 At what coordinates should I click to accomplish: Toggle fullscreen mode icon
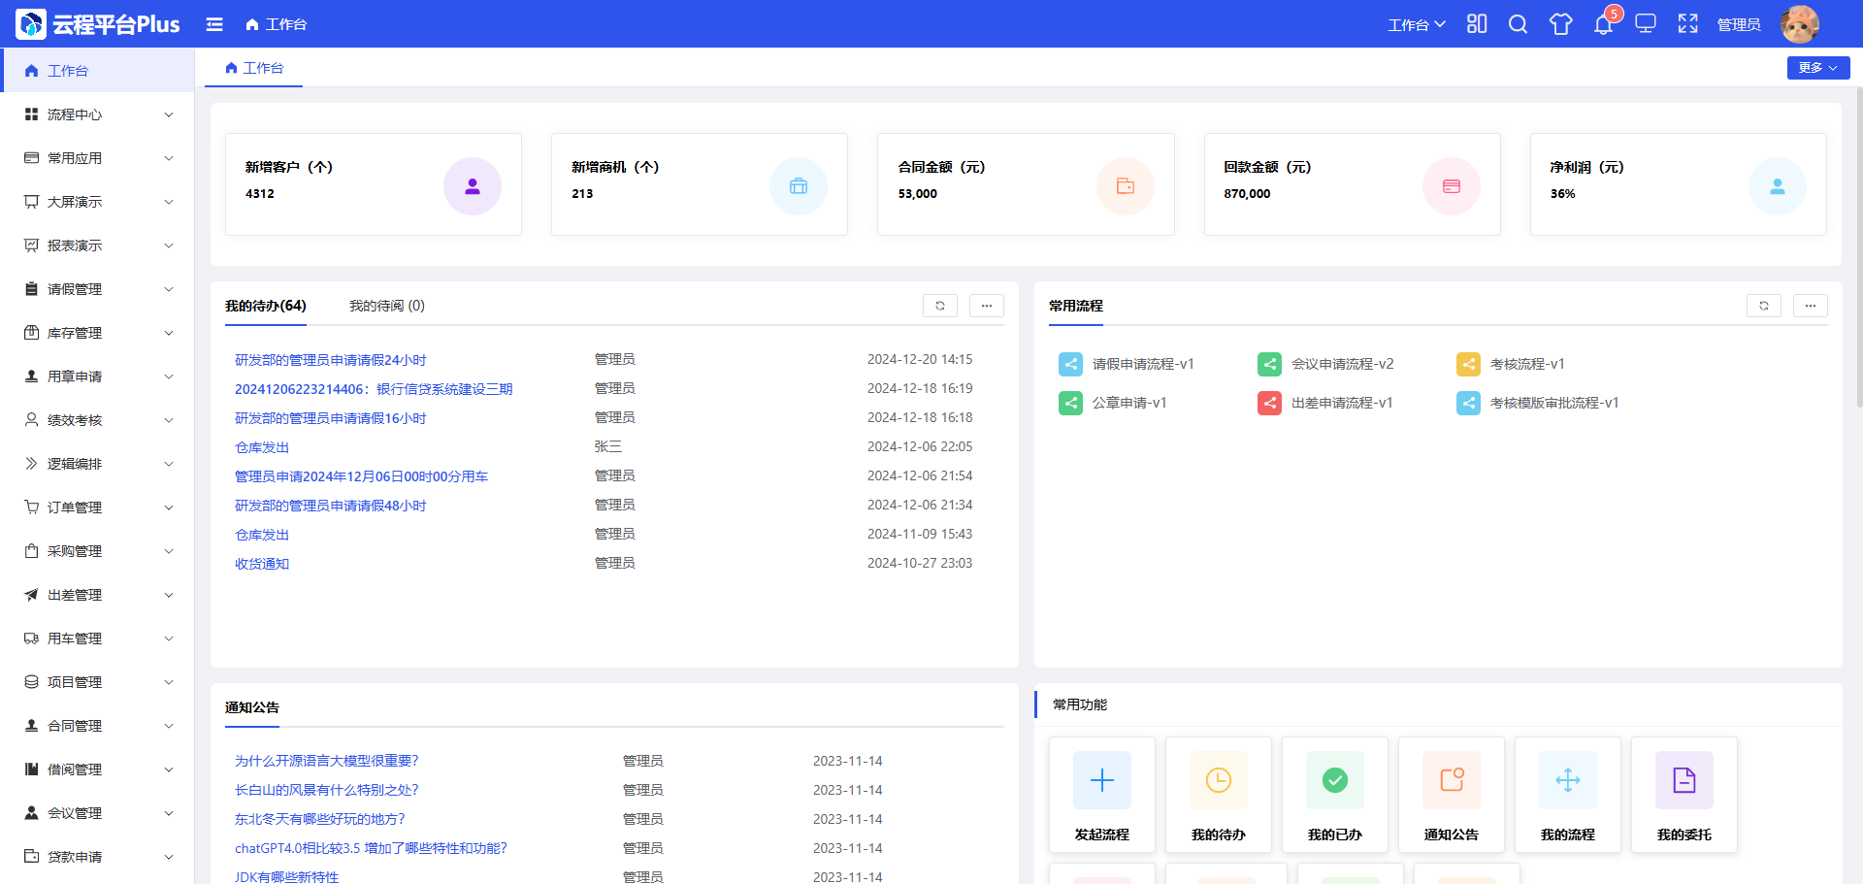1688,24
